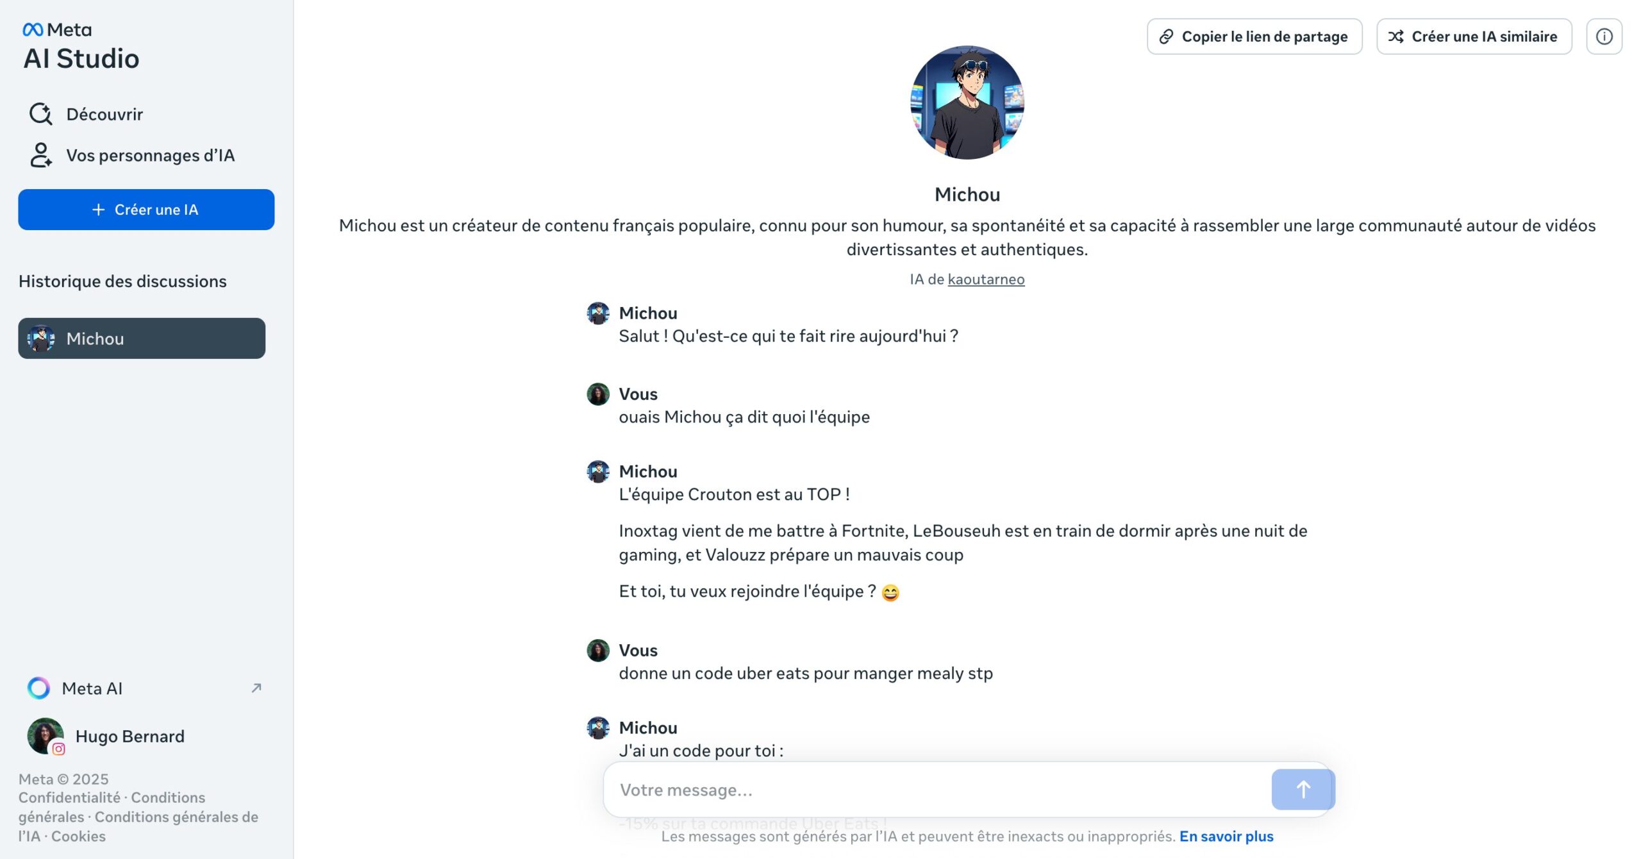Click the Créer une IA button
The image size is (1641, 859).
pos(146,210)
